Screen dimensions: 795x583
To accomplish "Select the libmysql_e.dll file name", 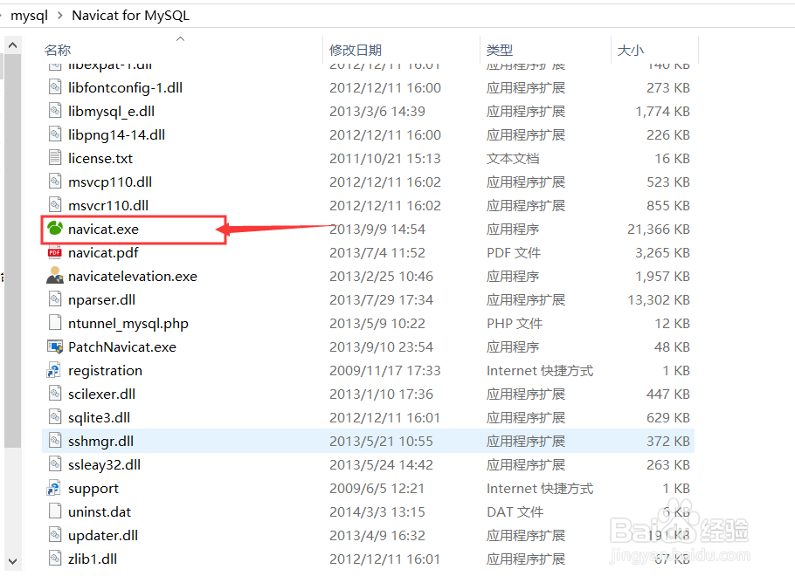I will pos(112,112).
